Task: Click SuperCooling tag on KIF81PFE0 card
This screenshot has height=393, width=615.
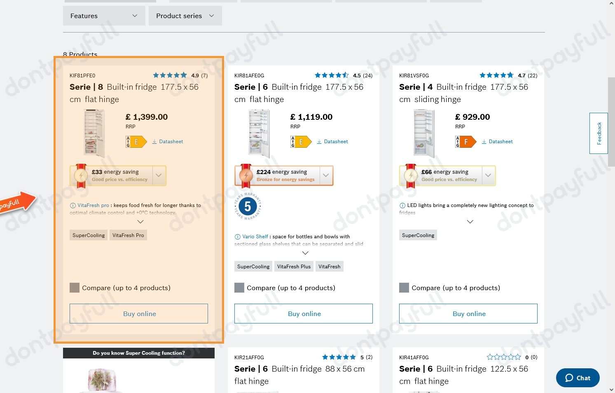Action: point(89,235)
